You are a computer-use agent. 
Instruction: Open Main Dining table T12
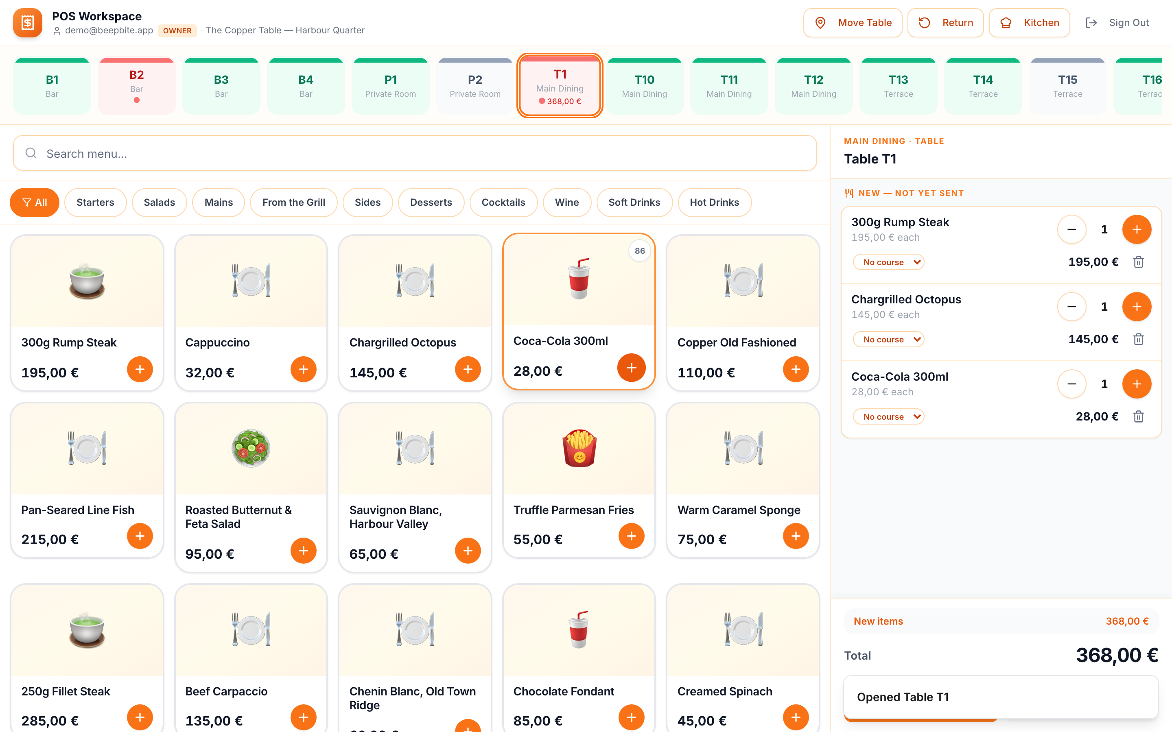(813, 86)
